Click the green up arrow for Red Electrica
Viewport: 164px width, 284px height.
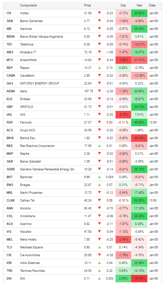99,146
